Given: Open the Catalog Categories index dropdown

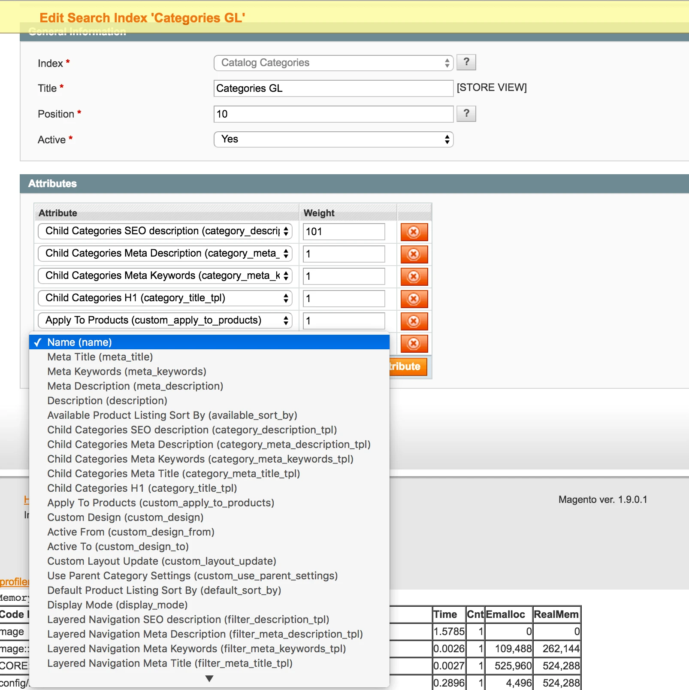Looking at the screenshot, I should click(333, 63).
